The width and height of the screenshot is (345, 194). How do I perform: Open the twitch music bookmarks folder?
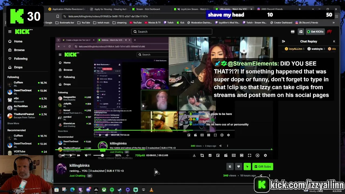pyautogui.click(x=101, y=23)
